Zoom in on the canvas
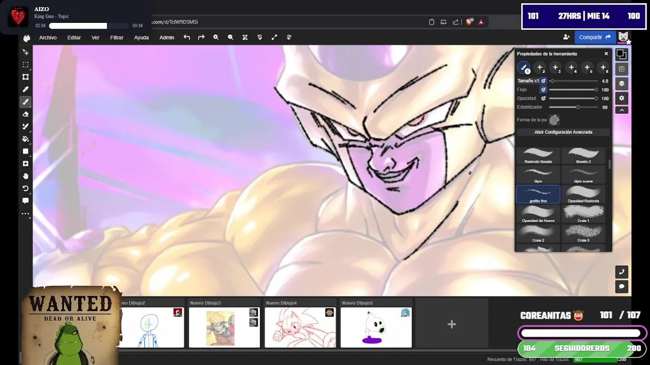The height and width of the screenshot is (365, 650). 216,38
